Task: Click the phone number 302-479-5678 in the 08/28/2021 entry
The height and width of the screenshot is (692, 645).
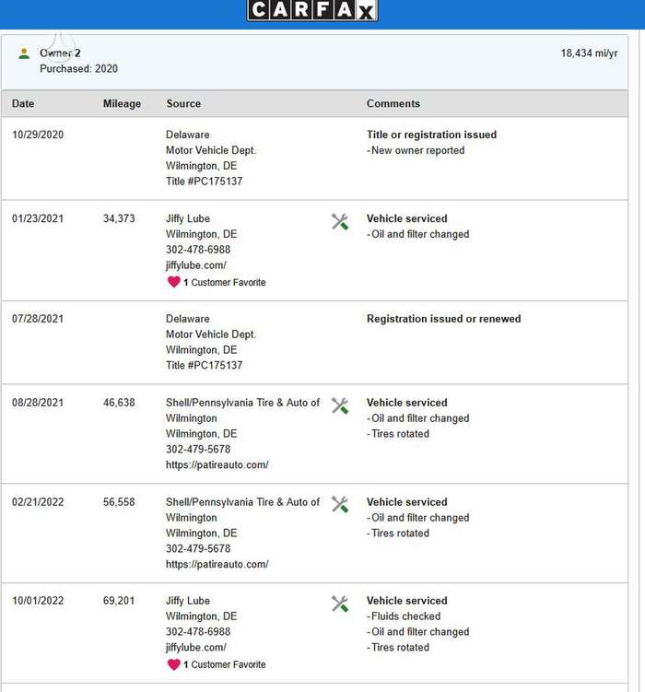Action: coord(198,450)
